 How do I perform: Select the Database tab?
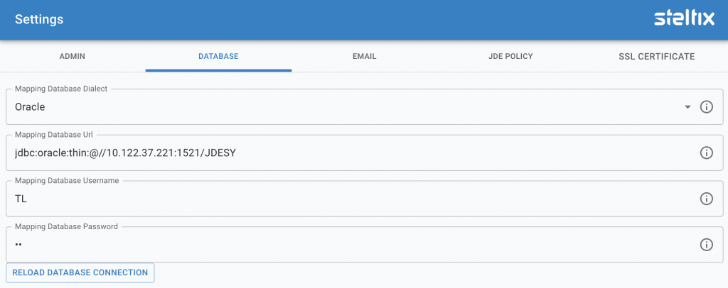coord(218,56)
